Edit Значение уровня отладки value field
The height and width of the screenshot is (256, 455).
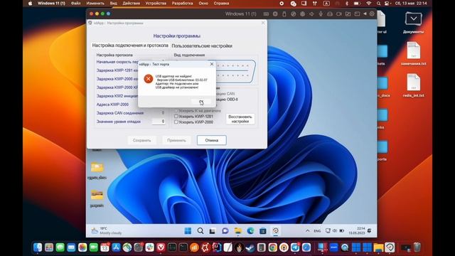159,122
